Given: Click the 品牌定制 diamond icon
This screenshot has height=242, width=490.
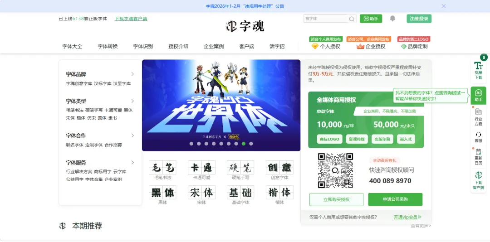Looking at the screenshot, I should (403, 47).
